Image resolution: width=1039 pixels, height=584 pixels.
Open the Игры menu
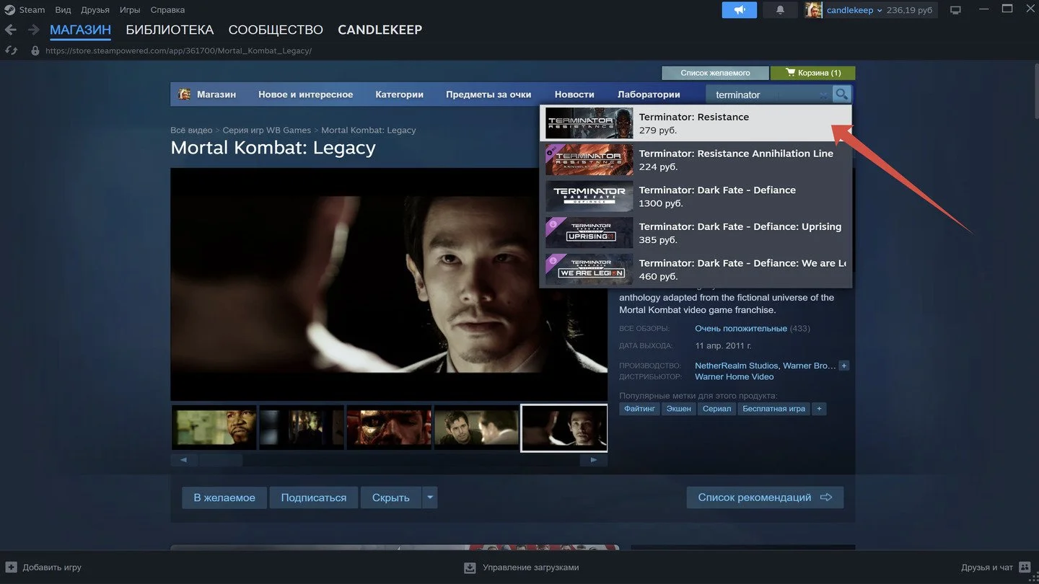click(130, 10)
